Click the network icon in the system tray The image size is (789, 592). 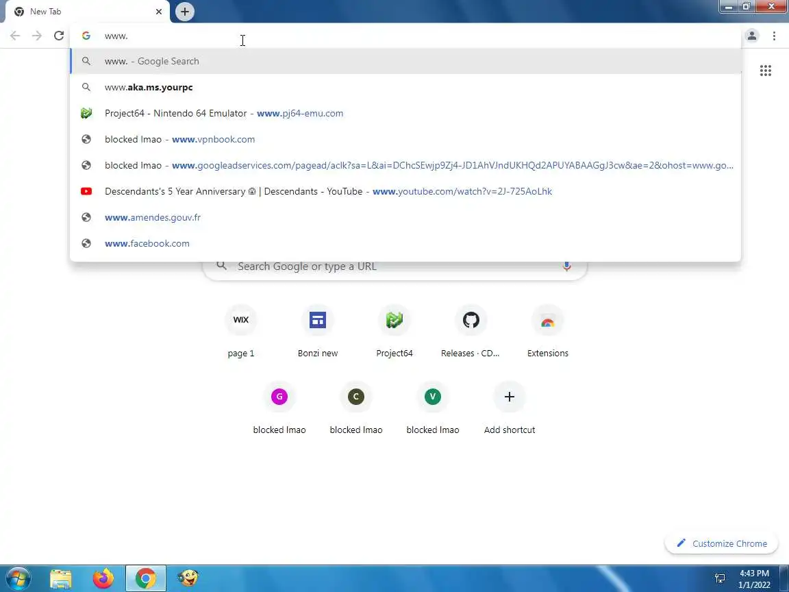720,579
